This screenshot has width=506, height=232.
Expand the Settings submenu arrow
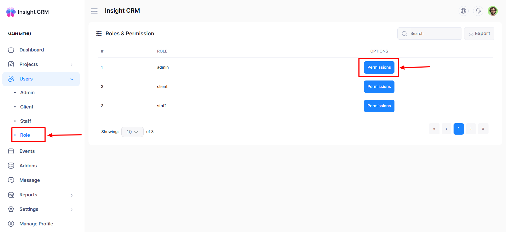72,210
